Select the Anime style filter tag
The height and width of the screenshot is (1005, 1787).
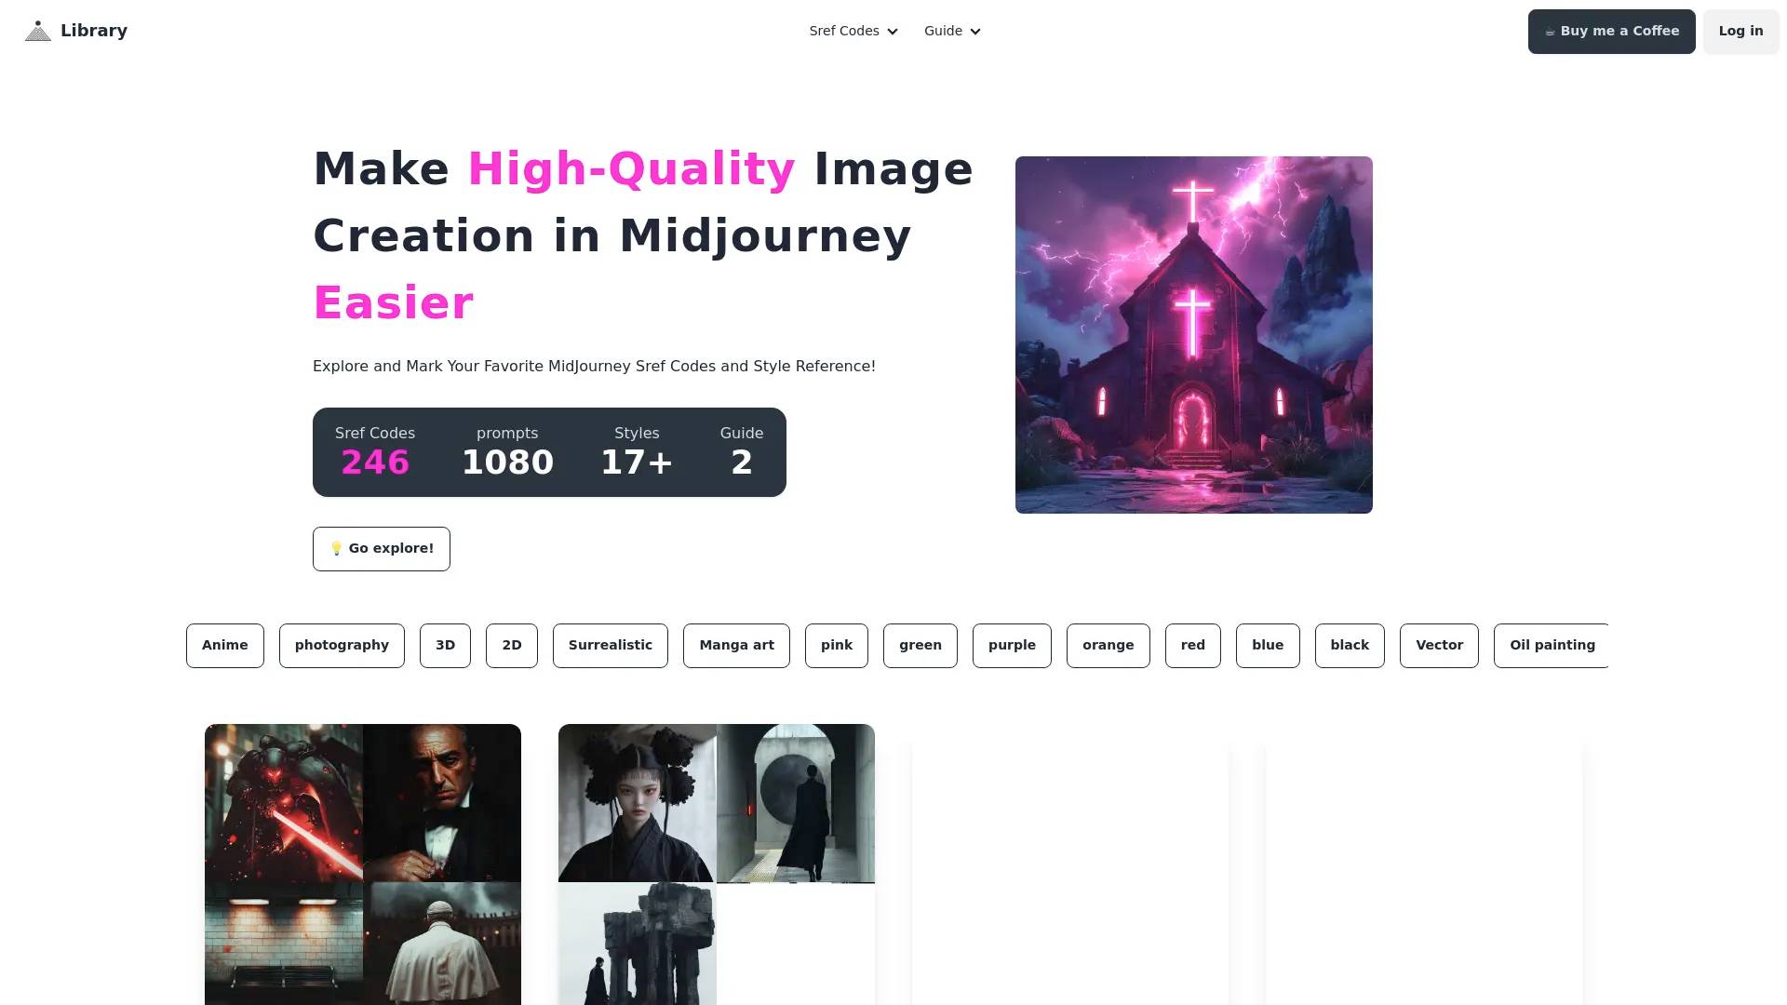click(224, 644)
